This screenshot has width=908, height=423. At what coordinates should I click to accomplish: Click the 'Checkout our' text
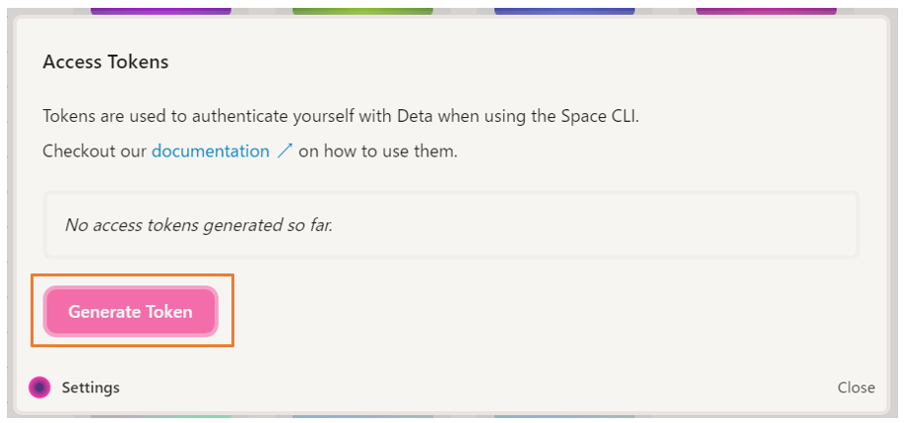pos(95,151)
